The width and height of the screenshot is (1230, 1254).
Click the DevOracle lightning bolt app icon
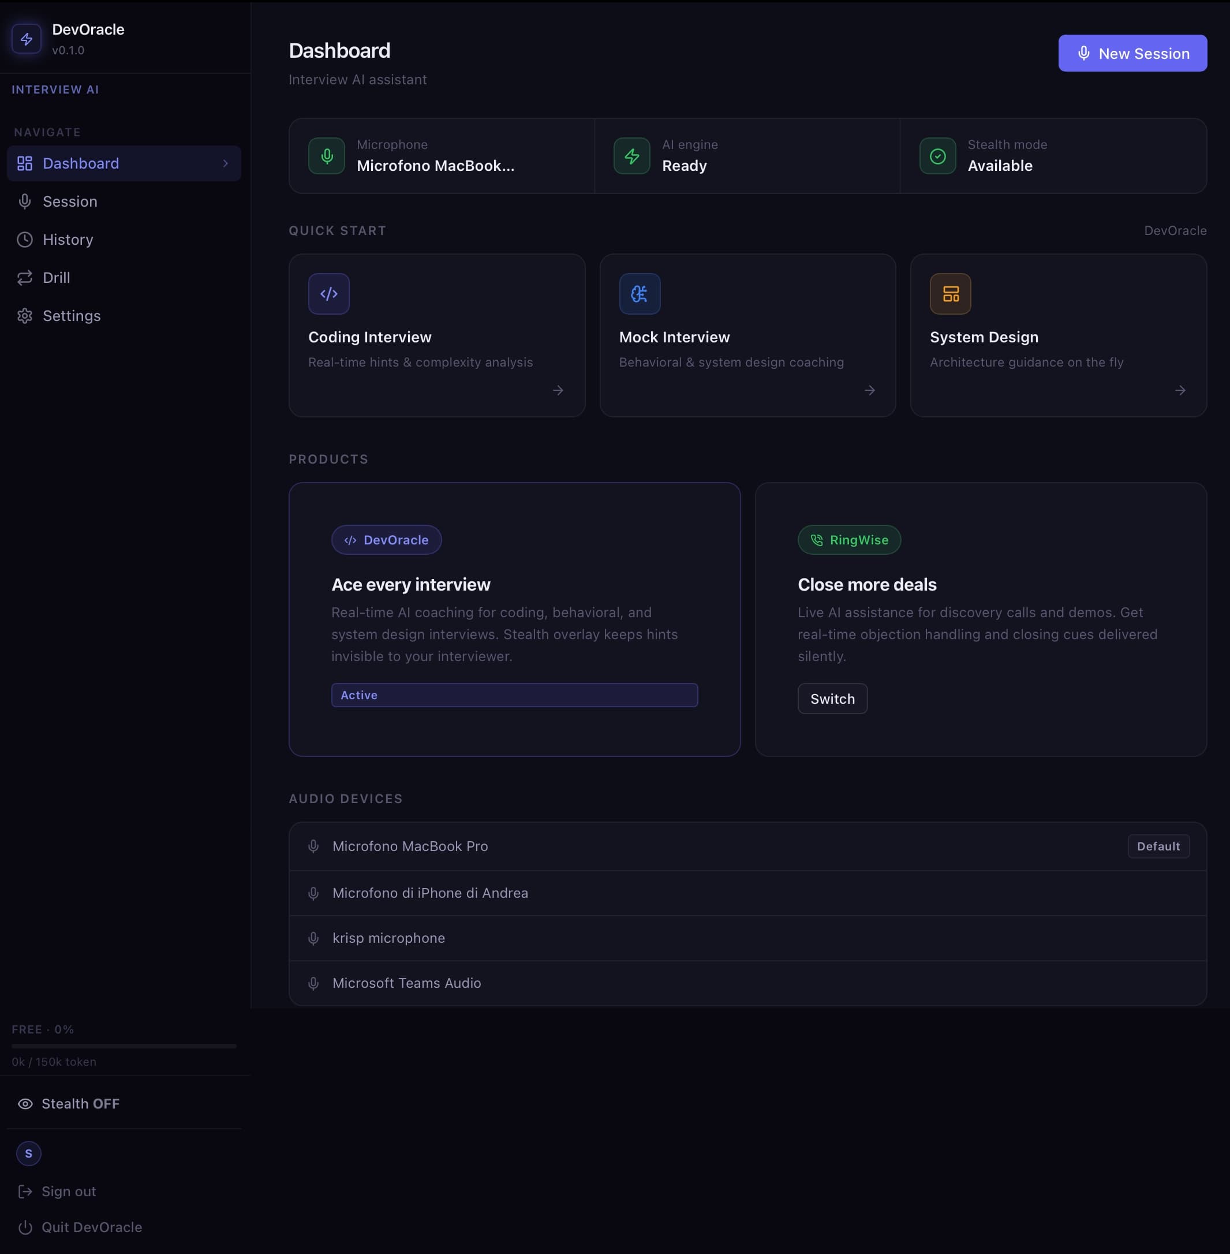point(26,39)
